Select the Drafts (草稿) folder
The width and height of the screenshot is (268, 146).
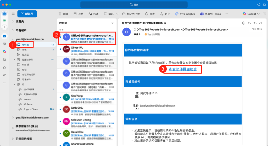pyautogui.click(x=25, y=50)
